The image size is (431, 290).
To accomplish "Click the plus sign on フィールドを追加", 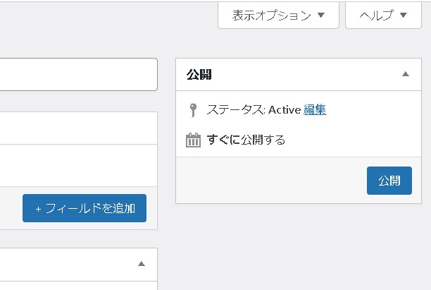I will 38,208.
